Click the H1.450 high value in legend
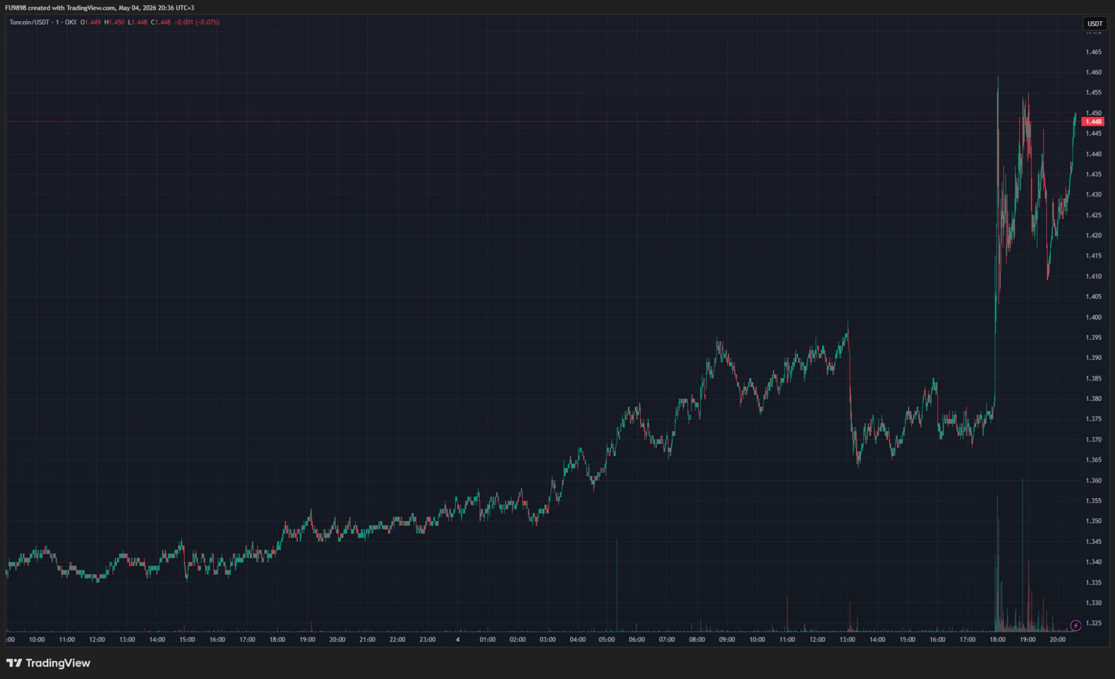 pyautogui.click(x=114, y=22)
